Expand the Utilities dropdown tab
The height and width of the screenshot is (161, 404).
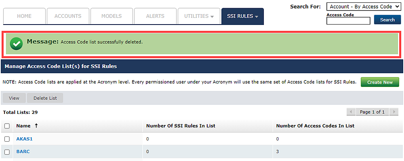(x=199, y=16)
